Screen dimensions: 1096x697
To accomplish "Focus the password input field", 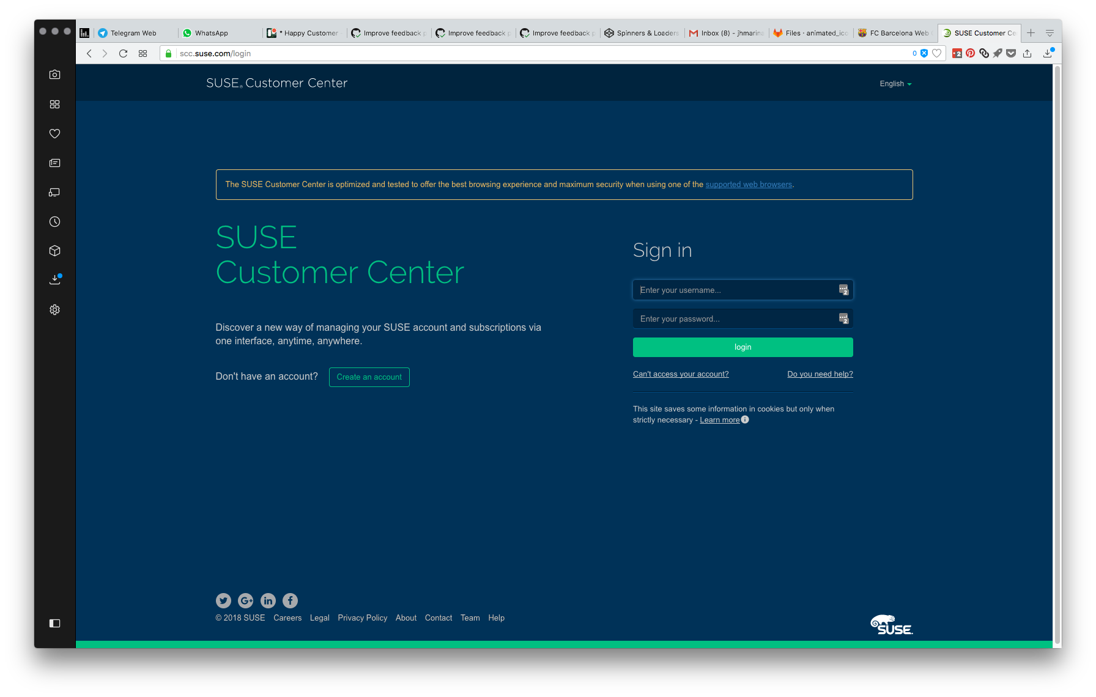I will coord(742,319).
